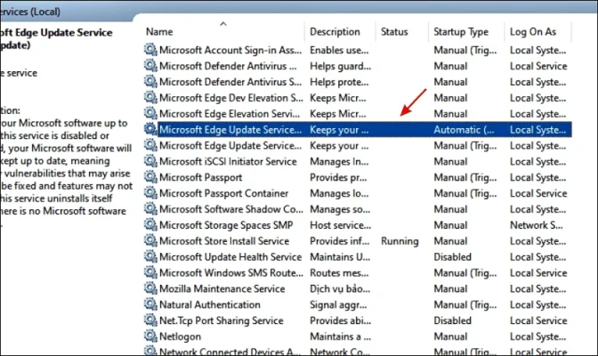The width and height of the screenshot is (598, 356).
Task: Click the Description column header
Action: pyautogui.click(x=335, y=31)
